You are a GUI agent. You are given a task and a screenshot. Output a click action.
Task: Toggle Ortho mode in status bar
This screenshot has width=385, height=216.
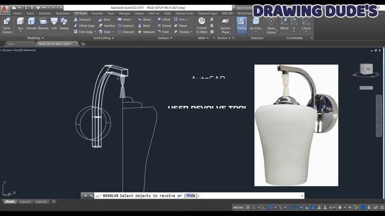pyautogui.click(x=265, y=208)
